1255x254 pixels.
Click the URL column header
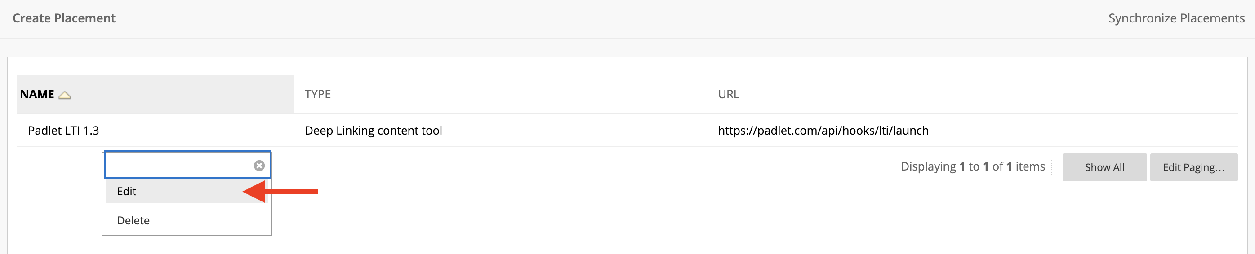click(728, 94)
